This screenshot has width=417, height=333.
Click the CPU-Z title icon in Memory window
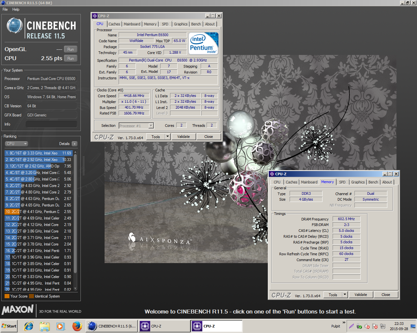point(272,174)
